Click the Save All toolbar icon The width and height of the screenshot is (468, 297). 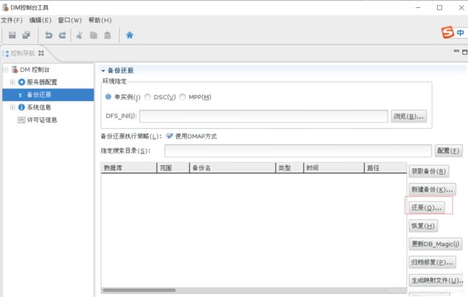click(26, 35)
